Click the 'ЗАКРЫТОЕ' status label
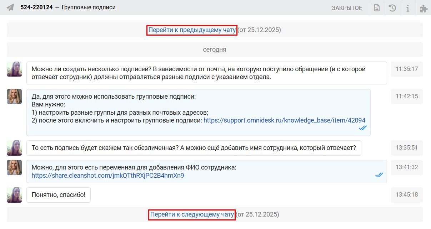Viewport: 431px width, 229px height. click(347, 8)
